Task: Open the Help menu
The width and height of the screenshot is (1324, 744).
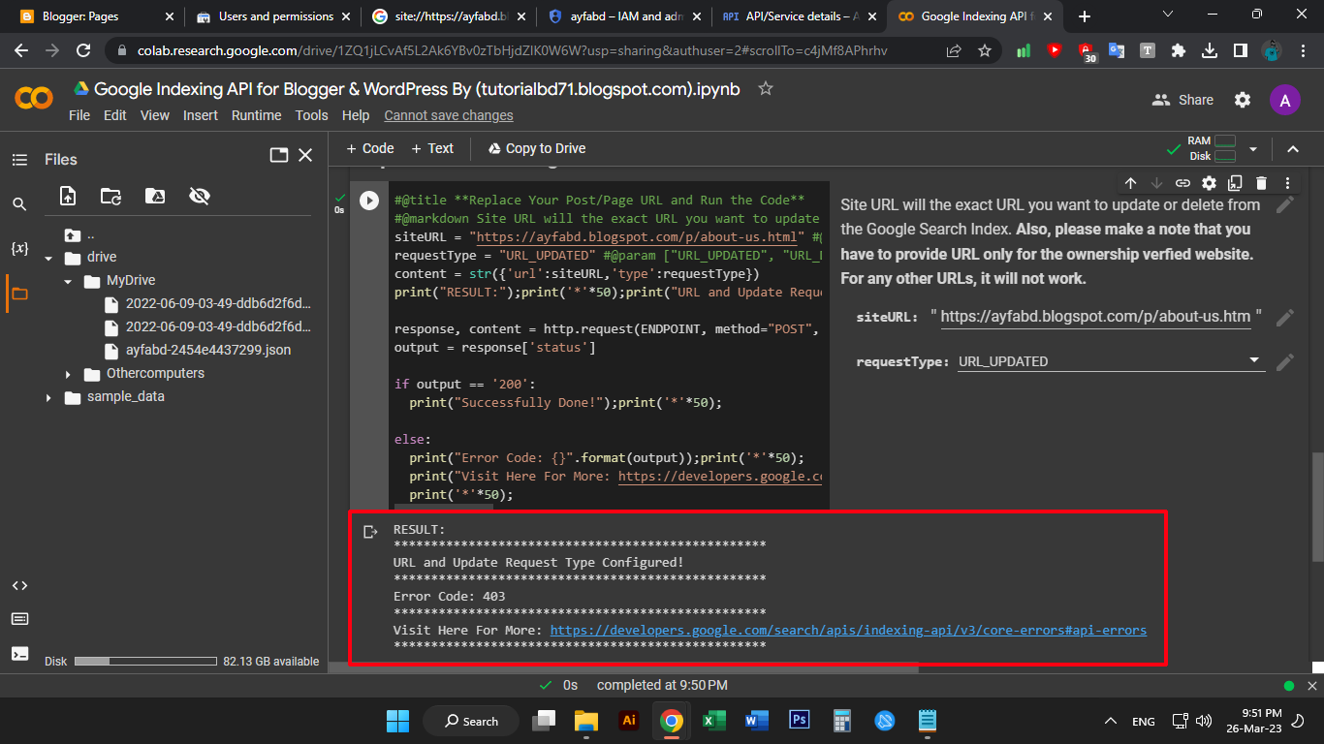Action: point(356,115)
